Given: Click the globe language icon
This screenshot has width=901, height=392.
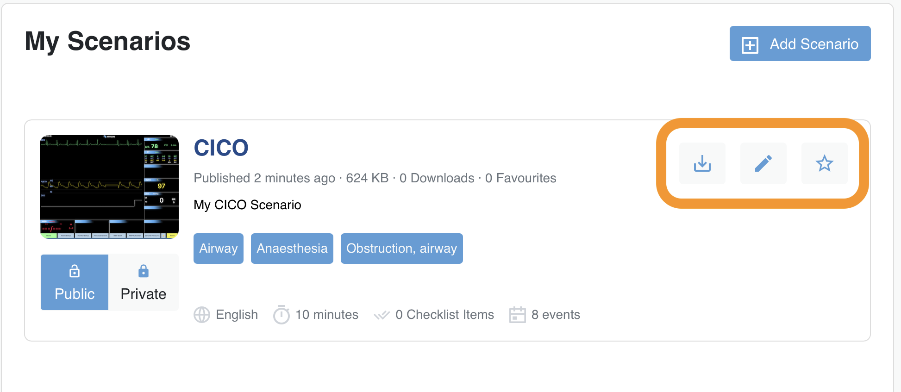Looking at the screenshot, I should point(202,315).
